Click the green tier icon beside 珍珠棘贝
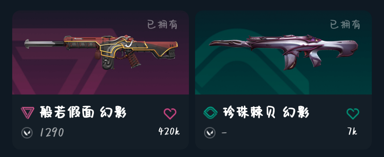The height and width of the screenshot is (157, 384). (210, 113)
